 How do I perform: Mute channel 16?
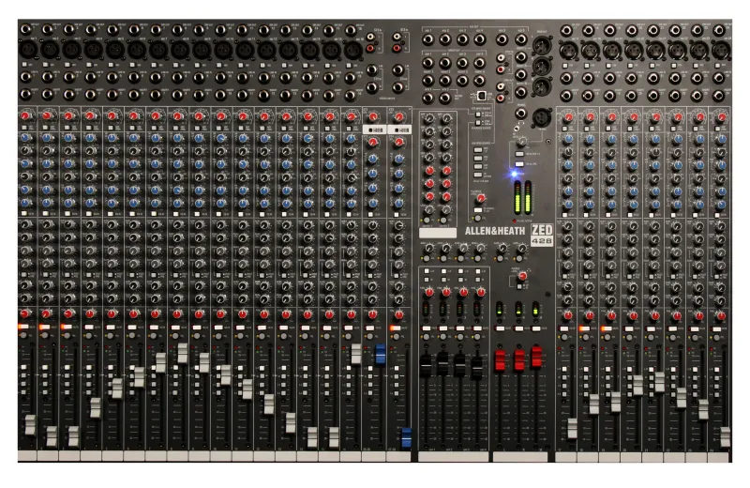349,328
